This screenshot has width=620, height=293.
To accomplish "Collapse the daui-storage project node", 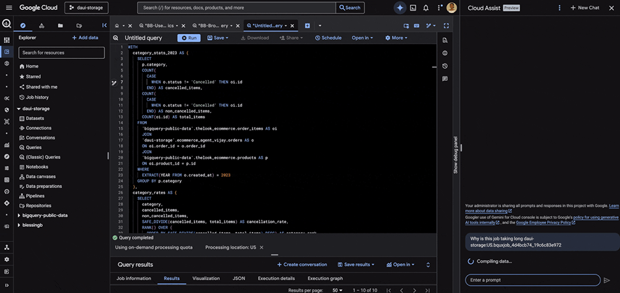I will tap(19, 108).
